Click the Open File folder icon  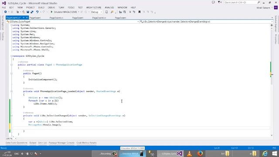[x=24, y=12]
